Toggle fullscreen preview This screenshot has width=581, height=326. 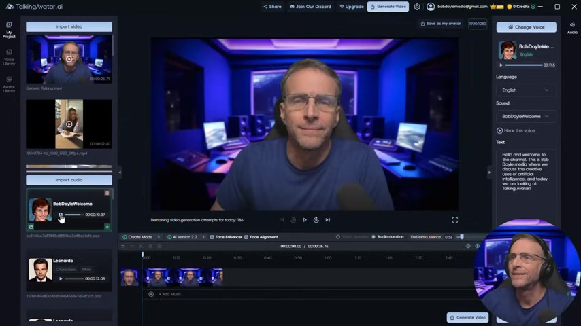454,220
